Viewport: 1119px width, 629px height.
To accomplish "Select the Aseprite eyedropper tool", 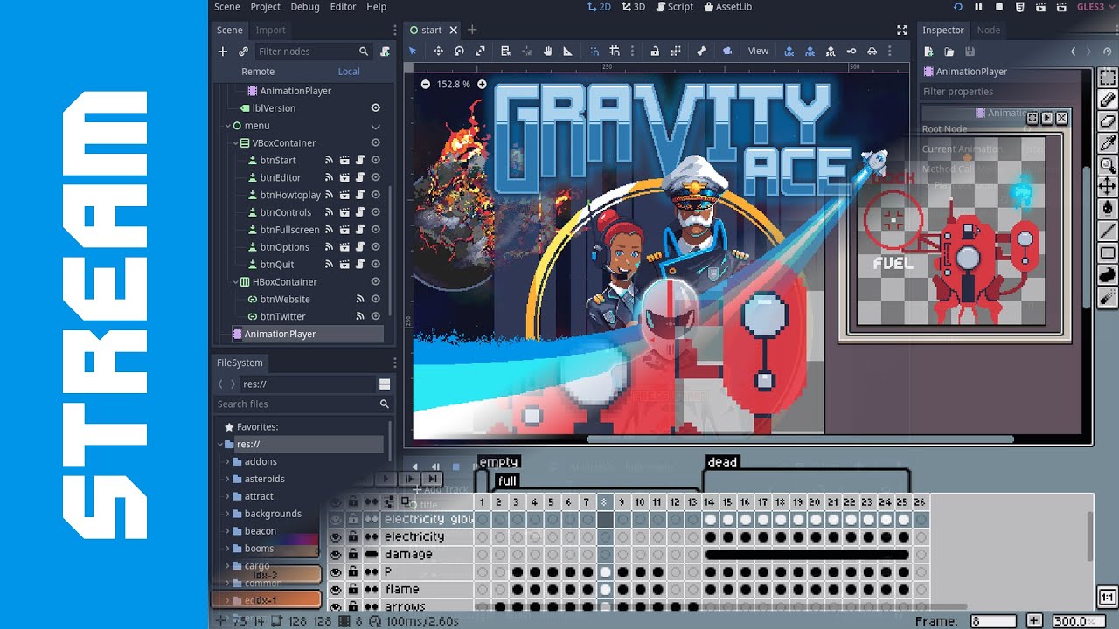I will pyautogui.click(x=1107, y=142).
